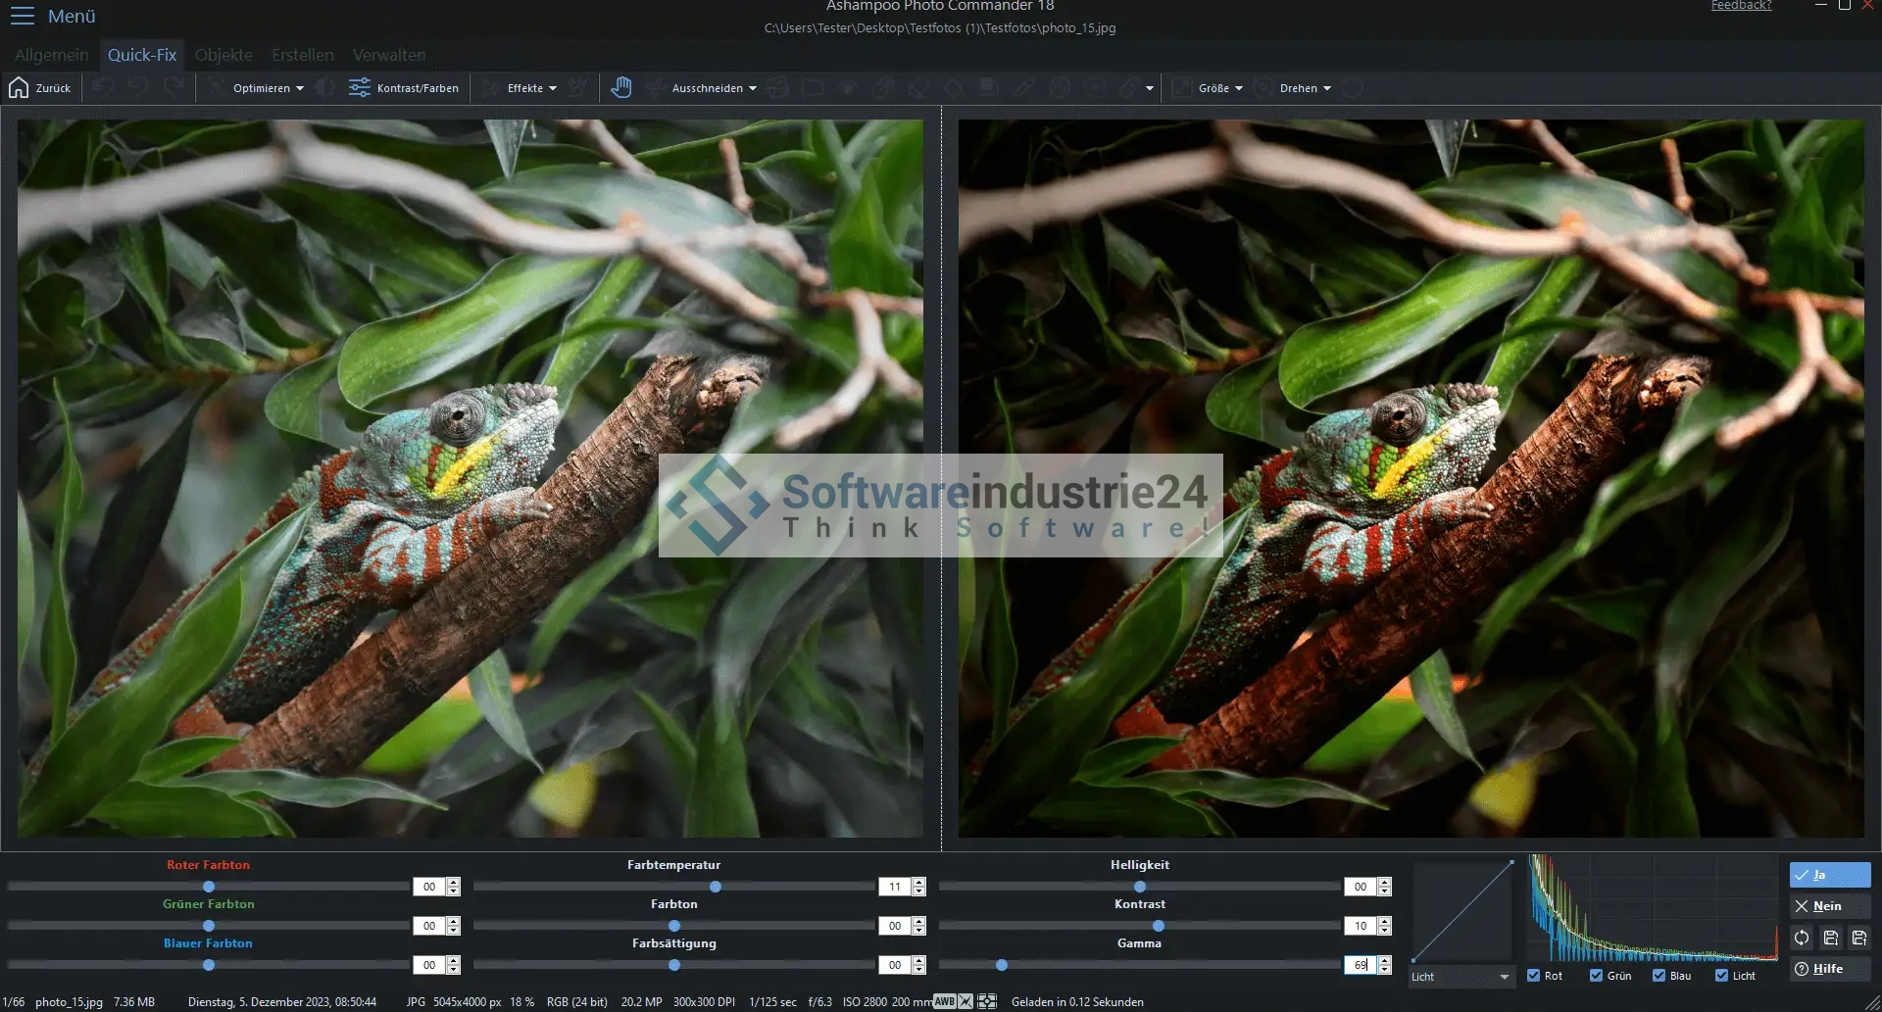
Task: Click the Gamma value input field
Action: [1360, 965]
